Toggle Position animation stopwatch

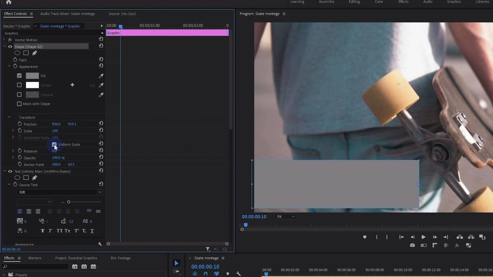[x=20, y=124]
